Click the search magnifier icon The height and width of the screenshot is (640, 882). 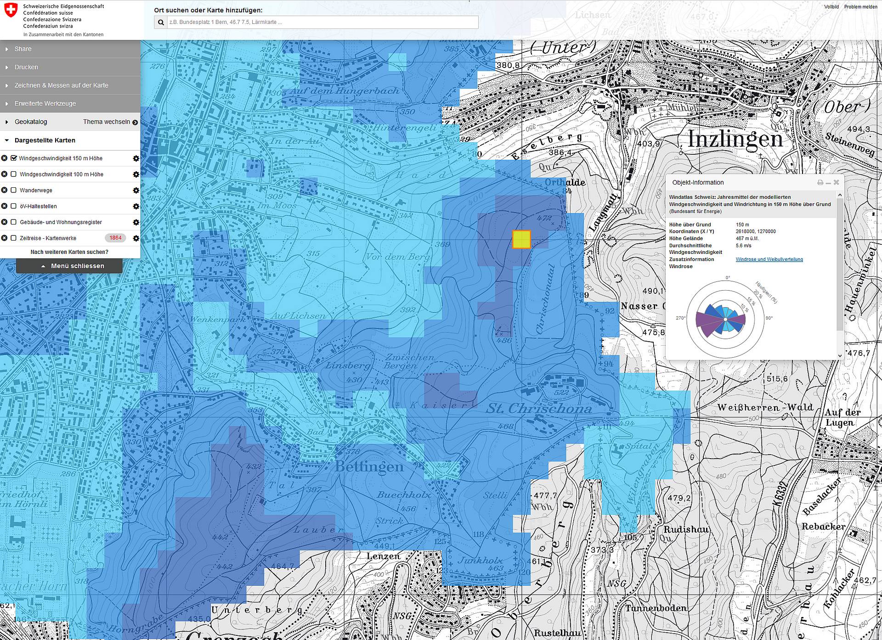161,22
